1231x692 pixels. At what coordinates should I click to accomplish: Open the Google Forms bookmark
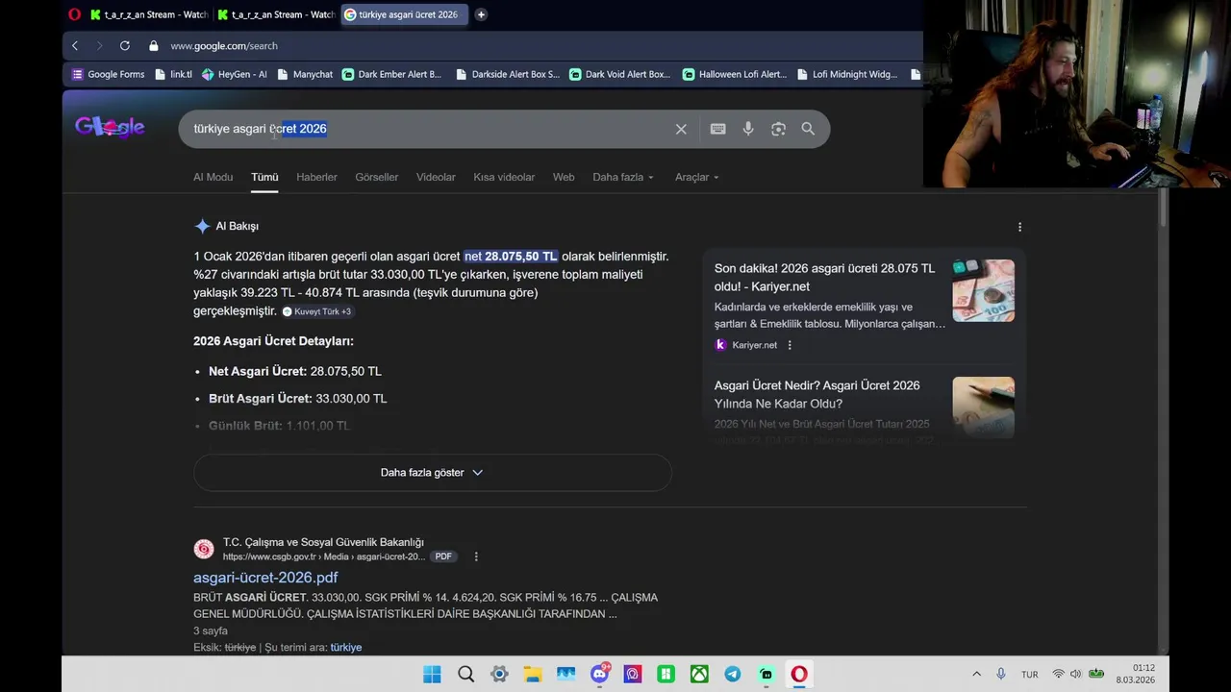[108, 74]
